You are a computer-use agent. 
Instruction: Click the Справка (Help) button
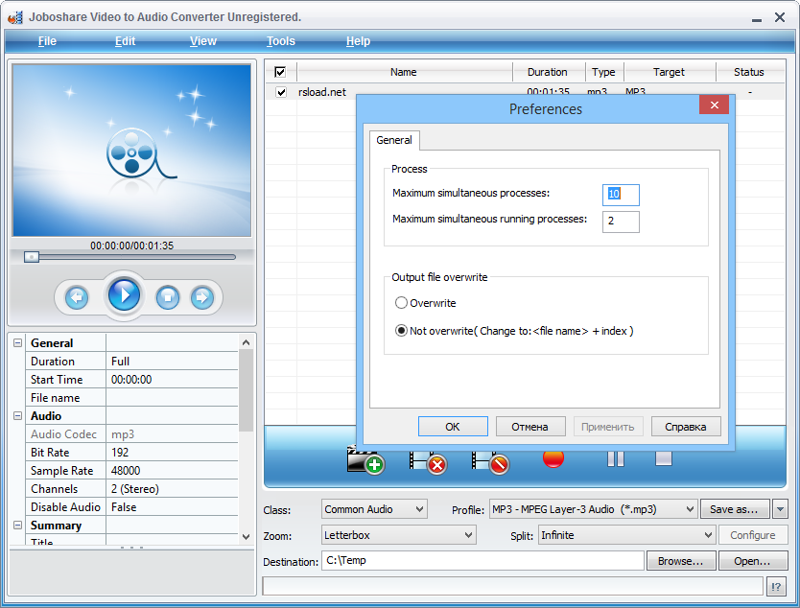click(x=686, y=427)
